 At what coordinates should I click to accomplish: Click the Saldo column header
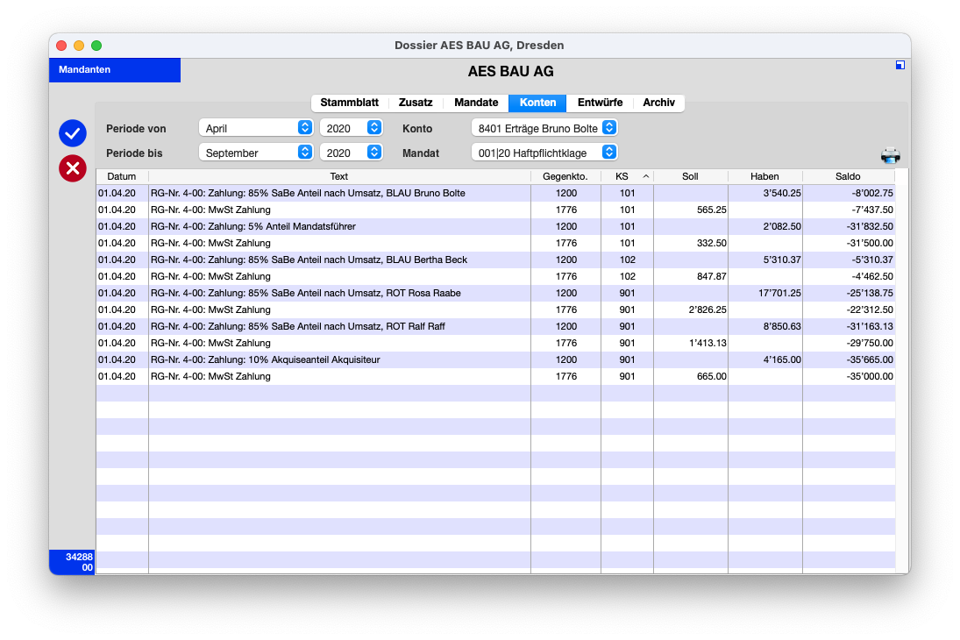[848, 176]
